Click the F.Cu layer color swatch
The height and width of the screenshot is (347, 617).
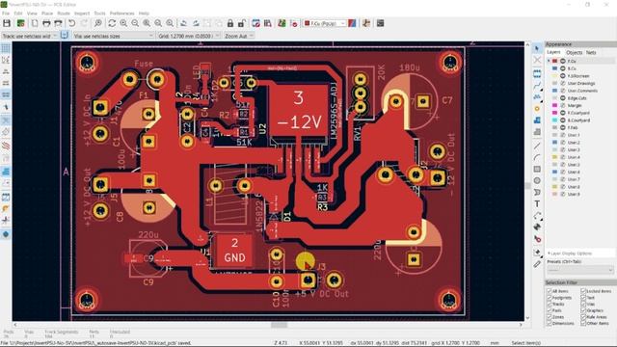pos(555,61)
